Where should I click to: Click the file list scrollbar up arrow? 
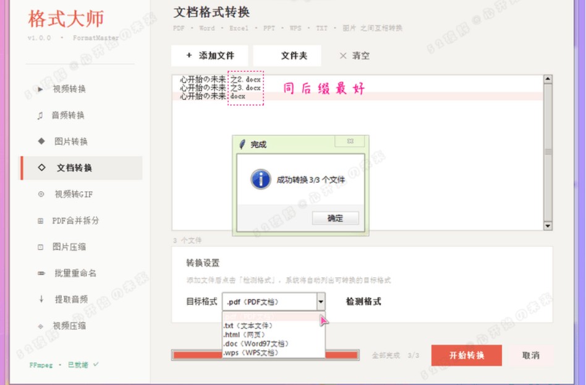[x=548, y=79]
